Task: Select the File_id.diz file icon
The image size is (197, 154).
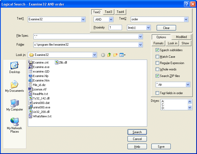Action: point(30,85)
